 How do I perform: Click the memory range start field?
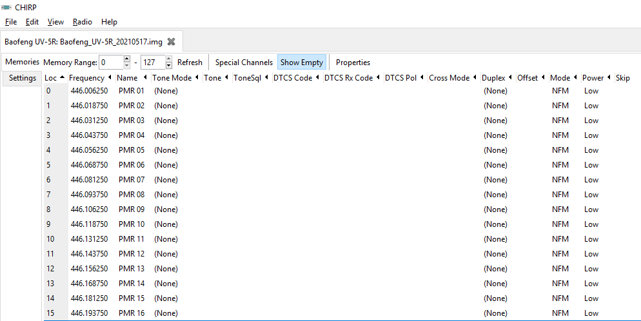(x=111, y=63)
